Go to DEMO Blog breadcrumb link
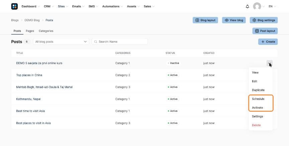 32,20
